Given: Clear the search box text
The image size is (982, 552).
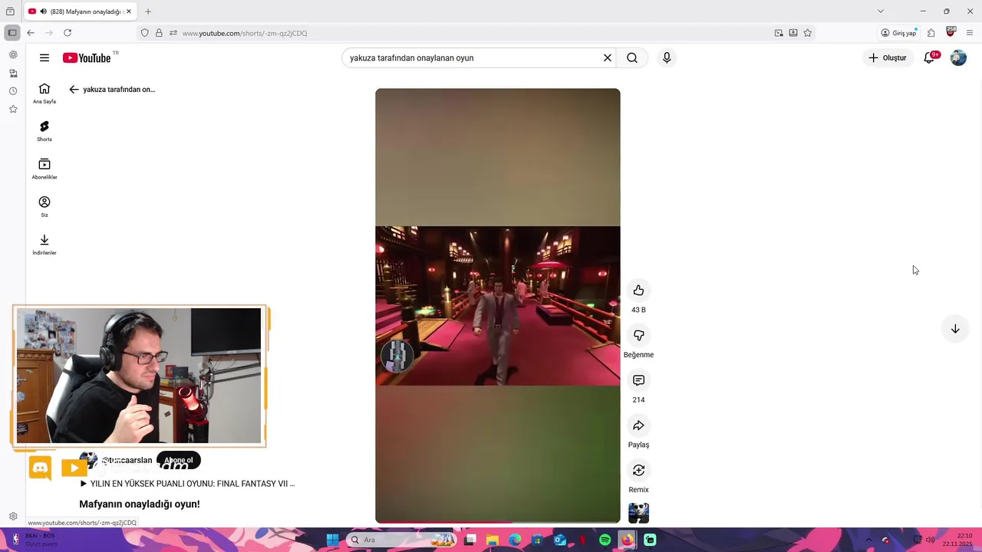Looking at the screenshot, I should tap(607, 58).
